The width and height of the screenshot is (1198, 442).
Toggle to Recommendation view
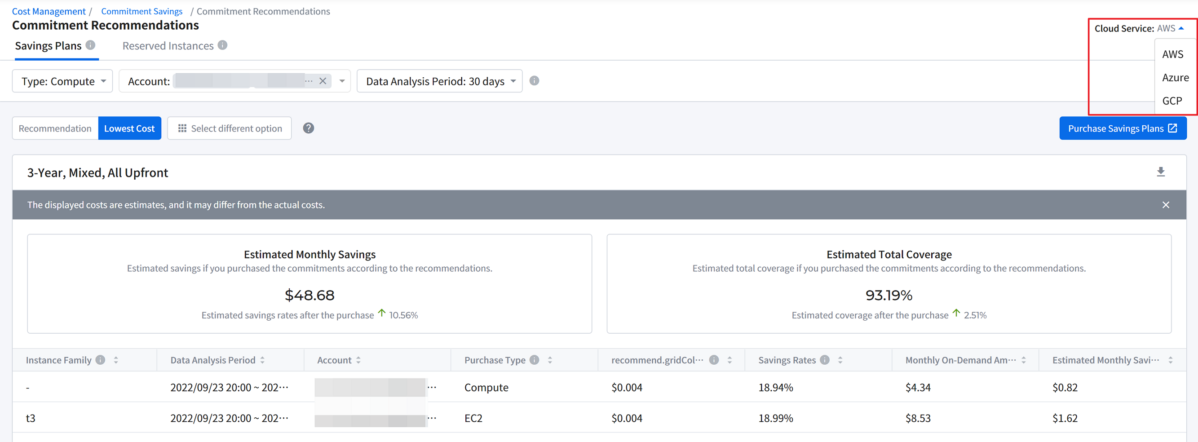(55, 128)
